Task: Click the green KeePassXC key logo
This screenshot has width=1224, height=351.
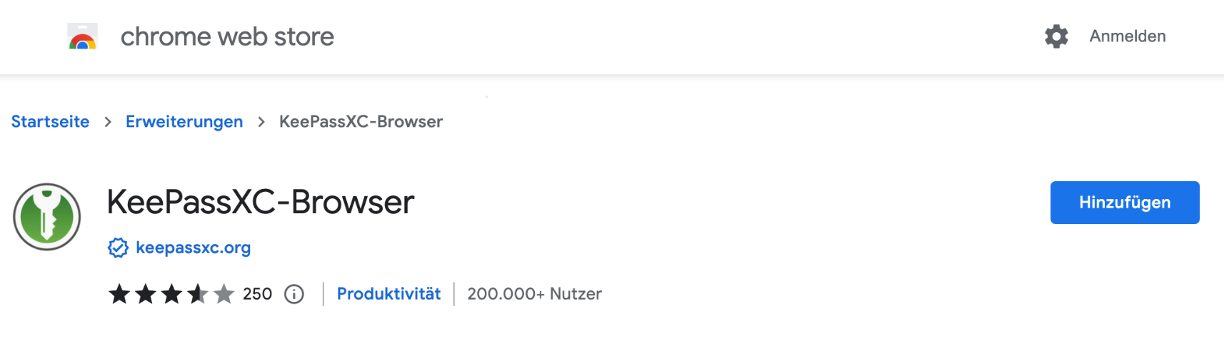Action: pyautogui.click(x=47, y=217)
